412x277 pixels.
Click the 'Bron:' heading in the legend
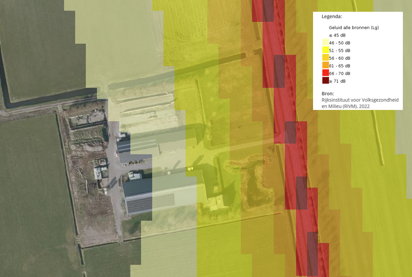click(x=328, y=93)
